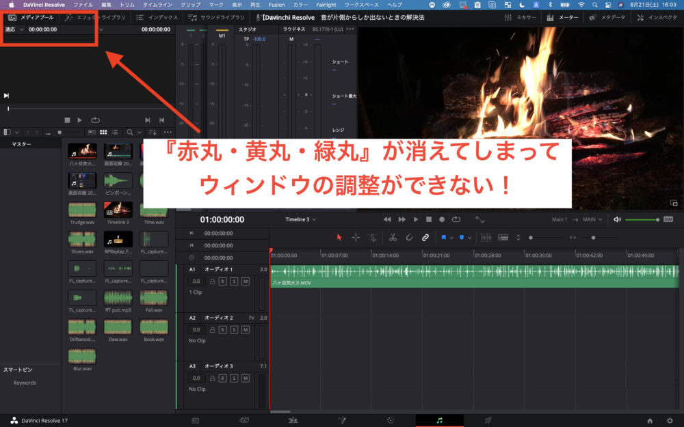Toggle the snapping magnet icon

point(409,238)
